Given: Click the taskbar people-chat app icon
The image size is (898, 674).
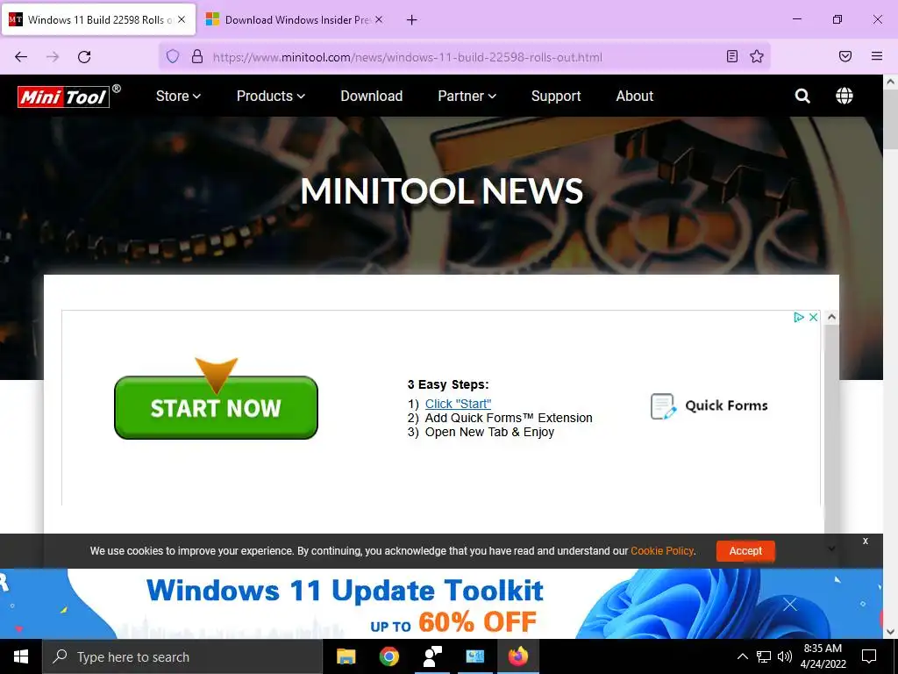Looking at the screenshot, I should [x=431, y=656].
